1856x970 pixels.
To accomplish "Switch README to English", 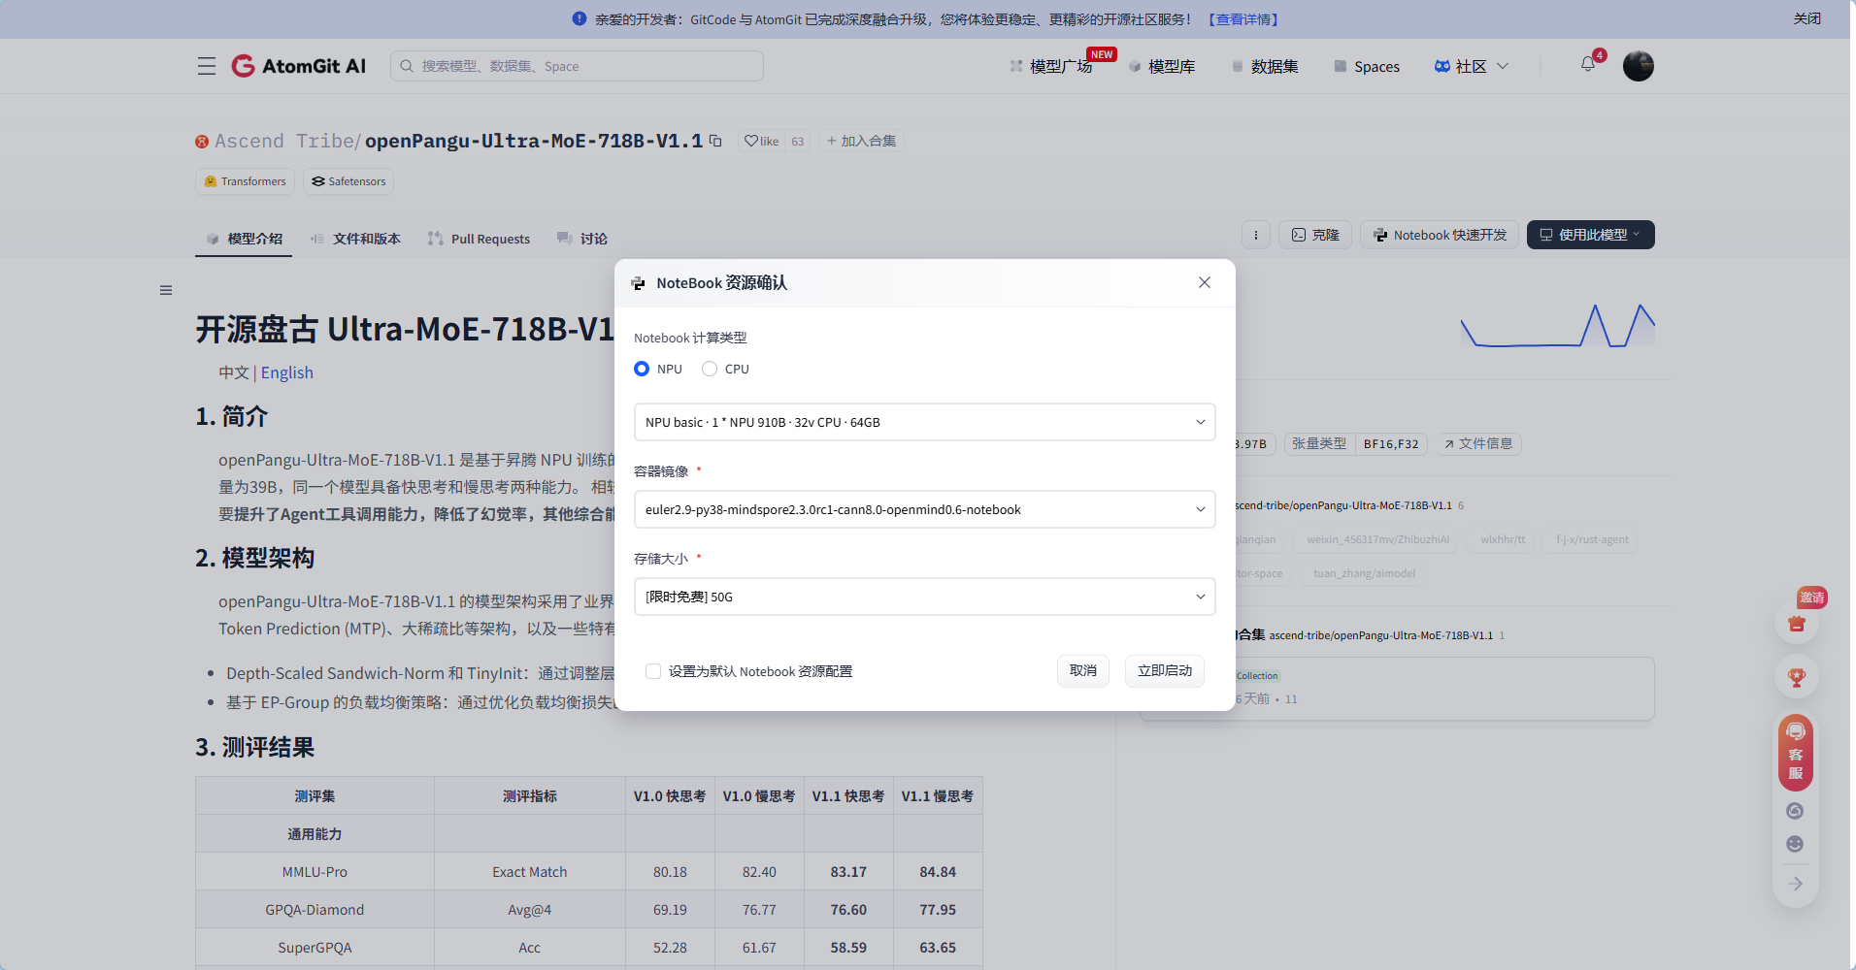I will [287, 372].
